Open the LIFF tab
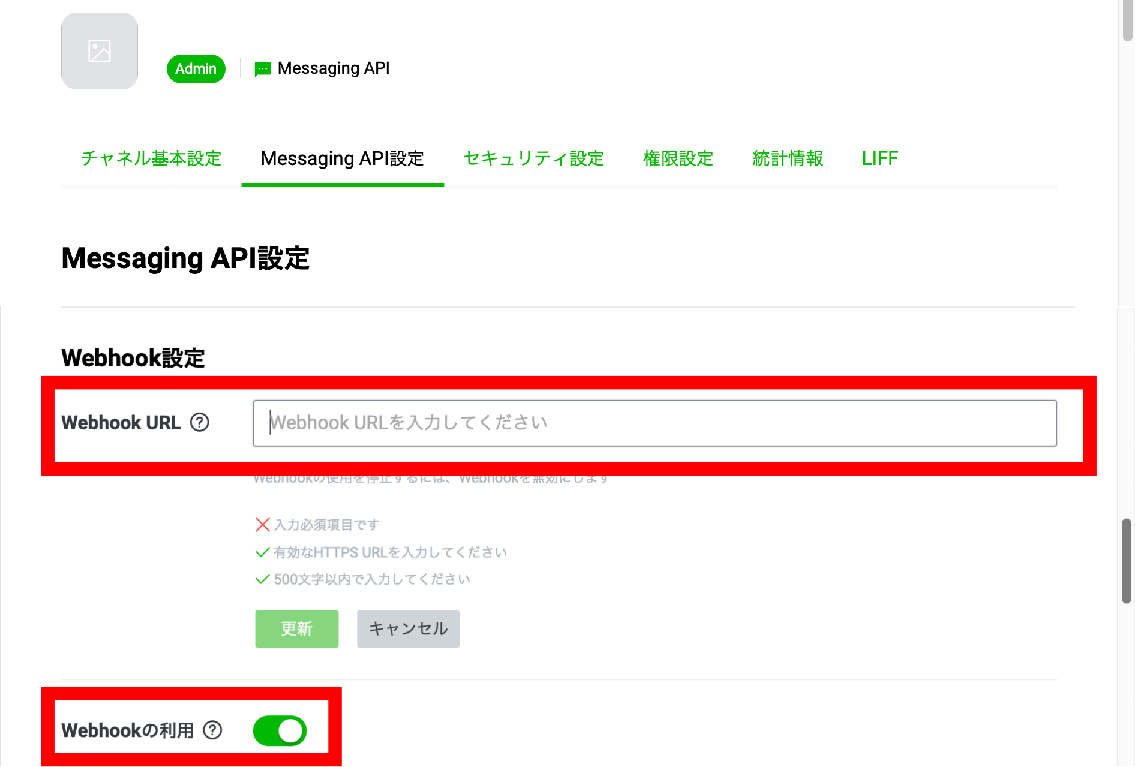1135x767 pixels. pyautogui.click(x=880, y=158)
